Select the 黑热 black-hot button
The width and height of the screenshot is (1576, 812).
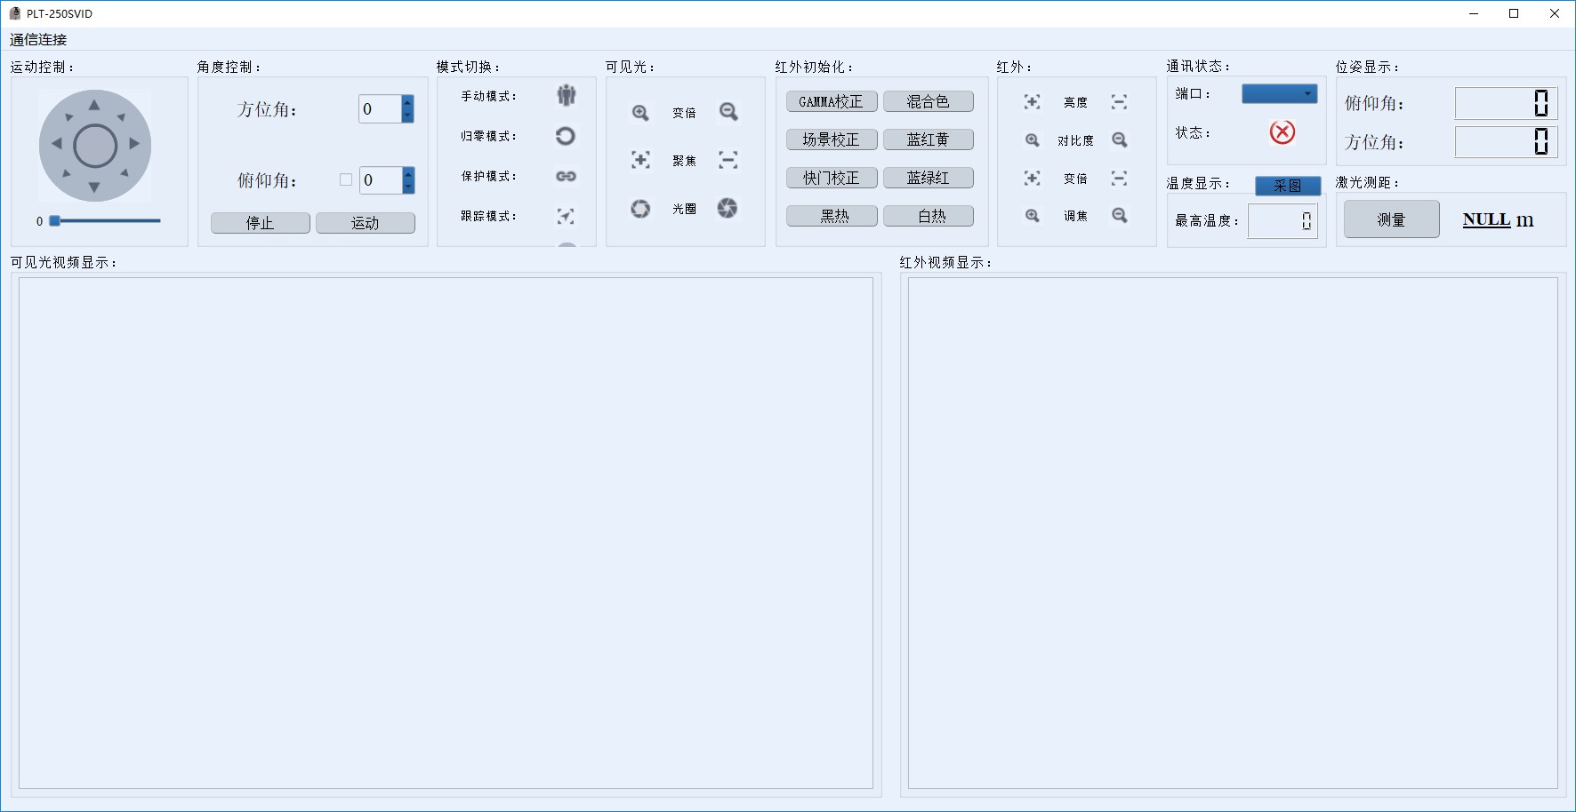point(832,216)
